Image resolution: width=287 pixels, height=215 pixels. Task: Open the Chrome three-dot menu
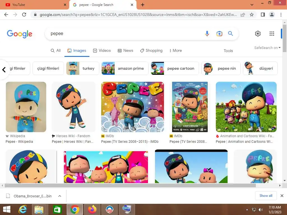281,15
